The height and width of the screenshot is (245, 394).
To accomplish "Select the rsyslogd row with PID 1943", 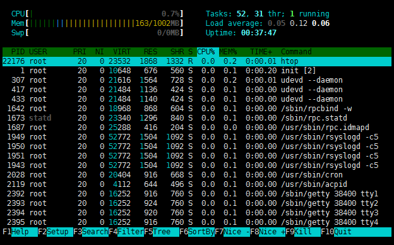I will (197, 165).
